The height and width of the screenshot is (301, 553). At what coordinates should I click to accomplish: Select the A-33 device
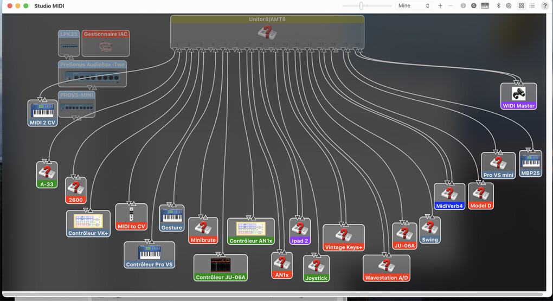click(x=47, y=175)
